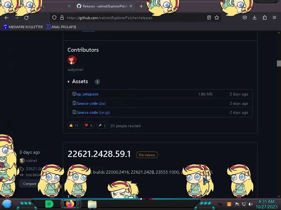
Task: Open a new browser tab
Action: pos(141,6)
